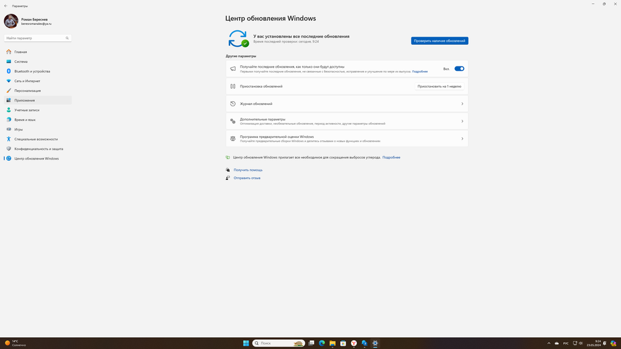Viewport: 621px width, 349px height.
Task: Click Приостановить на 1 неделю
Action: tap(439, 86)
